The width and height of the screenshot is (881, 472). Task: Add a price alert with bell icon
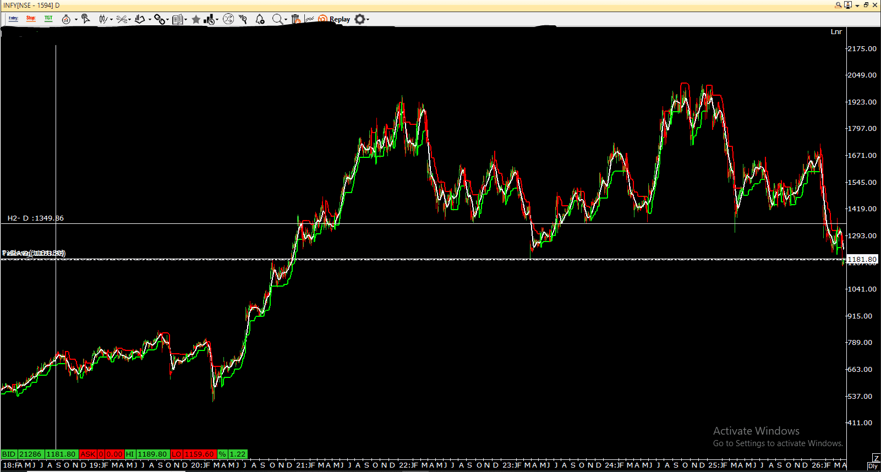pos(260,19)
